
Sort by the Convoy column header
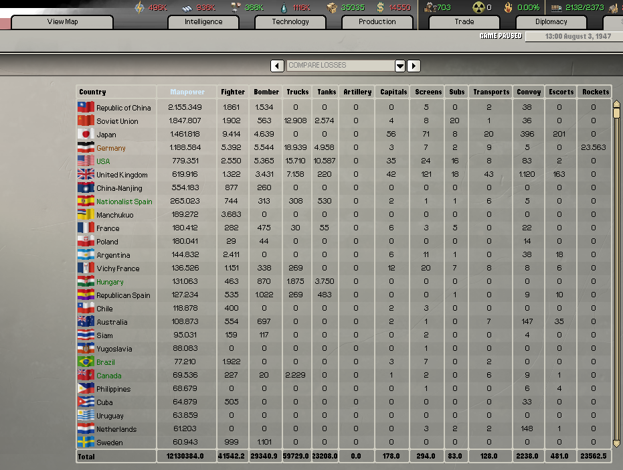pyautogui.click(x=529, y=92)
